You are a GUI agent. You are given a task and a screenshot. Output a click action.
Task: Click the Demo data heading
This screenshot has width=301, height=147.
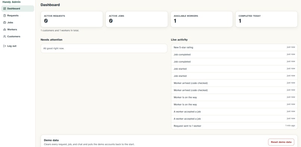51,140
